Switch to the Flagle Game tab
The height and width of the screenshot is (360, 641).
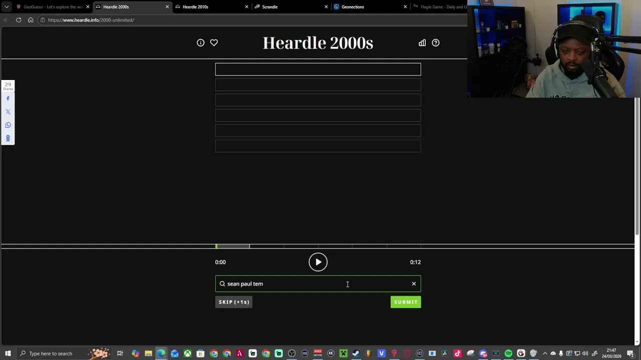click(440, 7)
